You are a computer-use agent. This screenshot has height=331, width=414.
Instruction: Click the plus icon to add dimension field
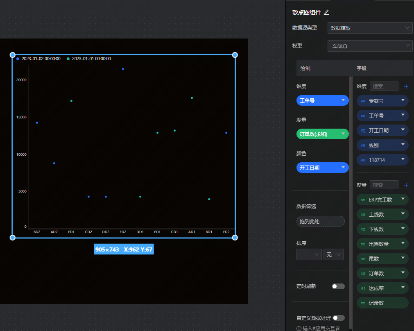(x=406, y=86)
